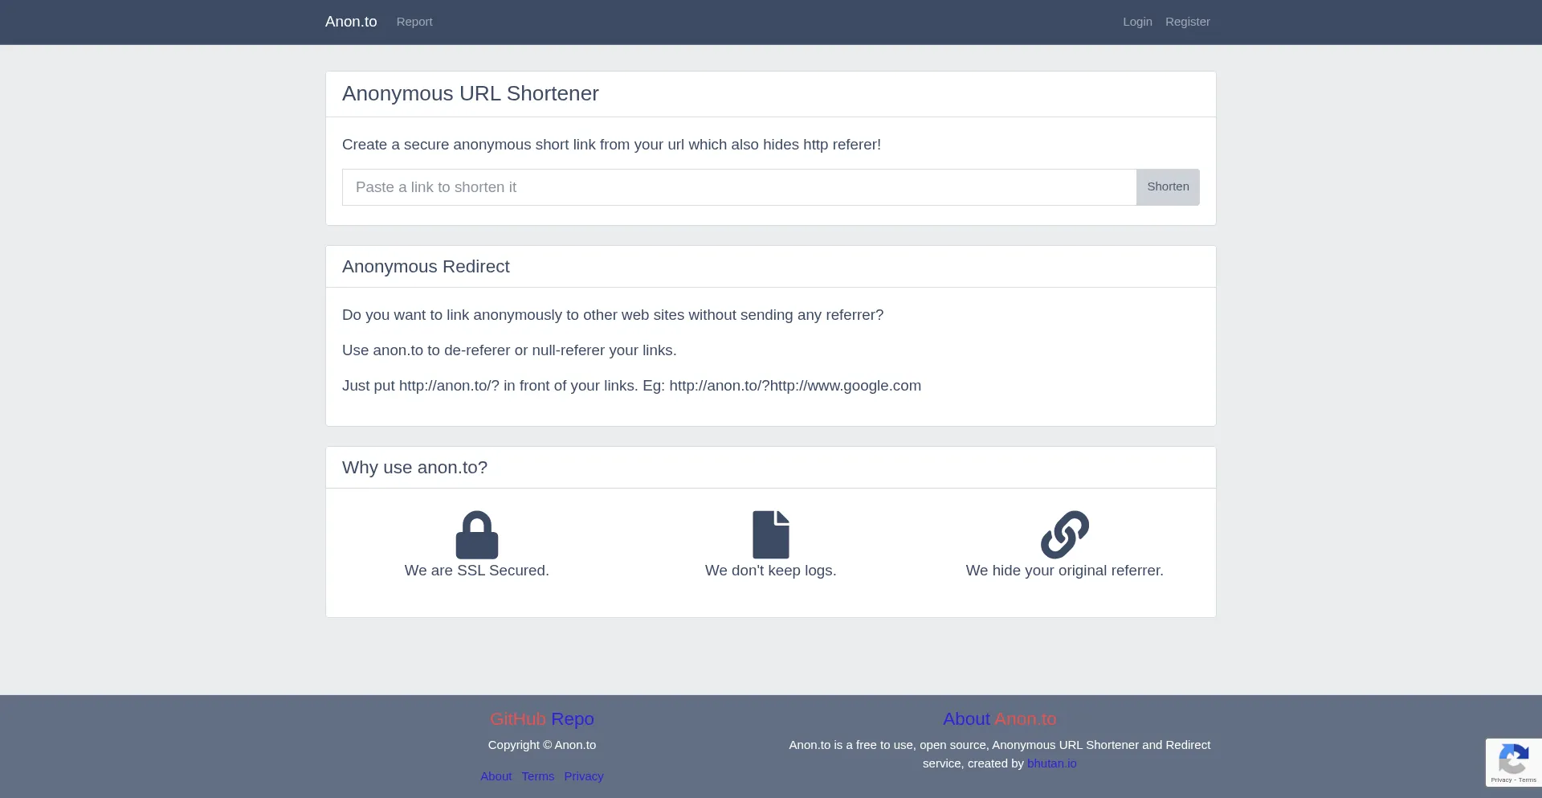
Task: Click the reCAPTCHA Terms link
Action: (1528, 780)
